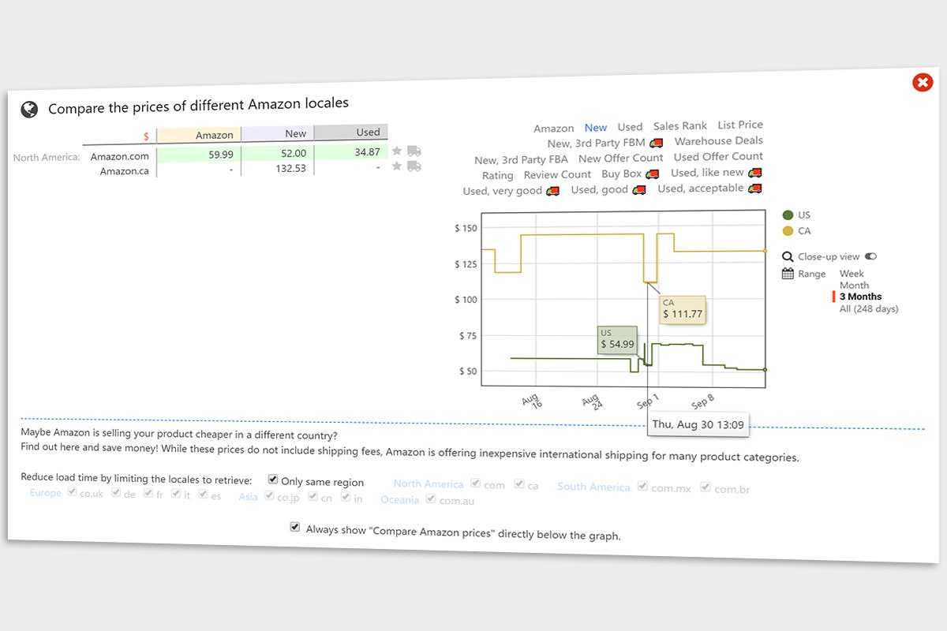
Task: Click the truck icon in the Amazon.ca row
Action: [414, 166]
